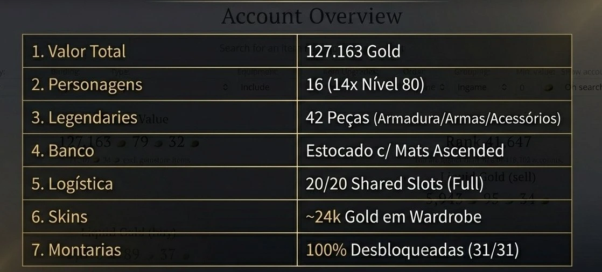
Task: Click '20/20 Shared Slots (Full)' cell
Action: click(394, 184)
